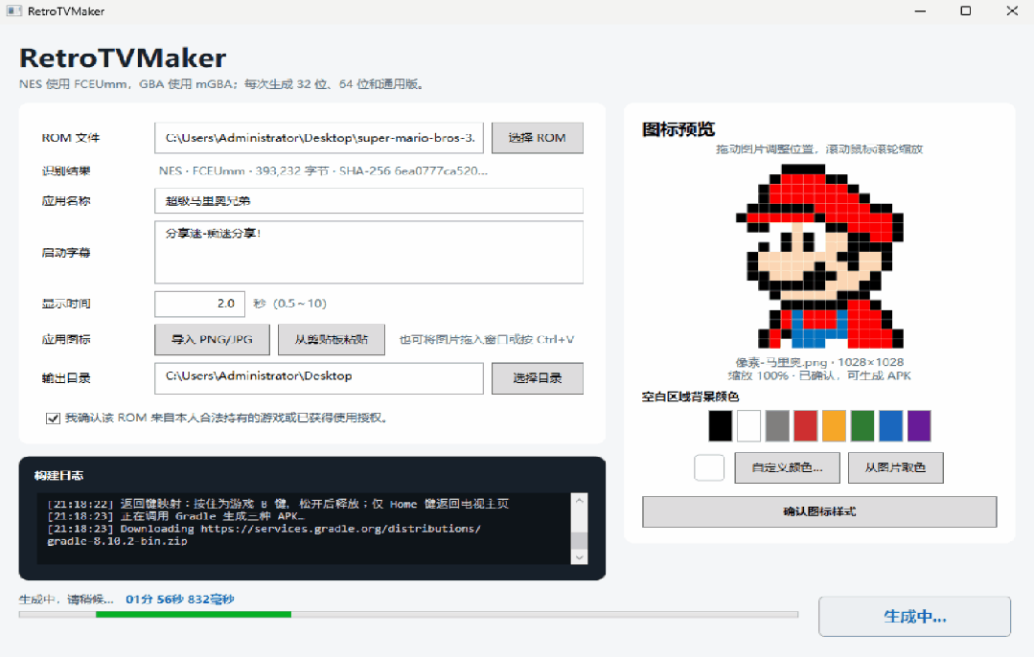
Task: Edit the 应用名称 text field
Action: 369,201
